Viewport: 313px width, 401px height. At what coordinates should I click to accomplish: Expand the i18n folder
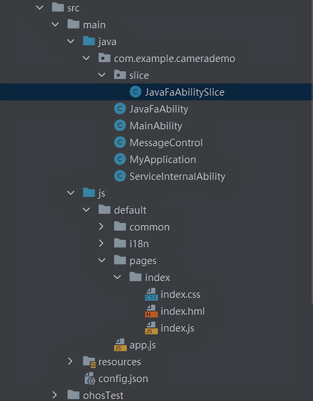click(x=102, y=243)
